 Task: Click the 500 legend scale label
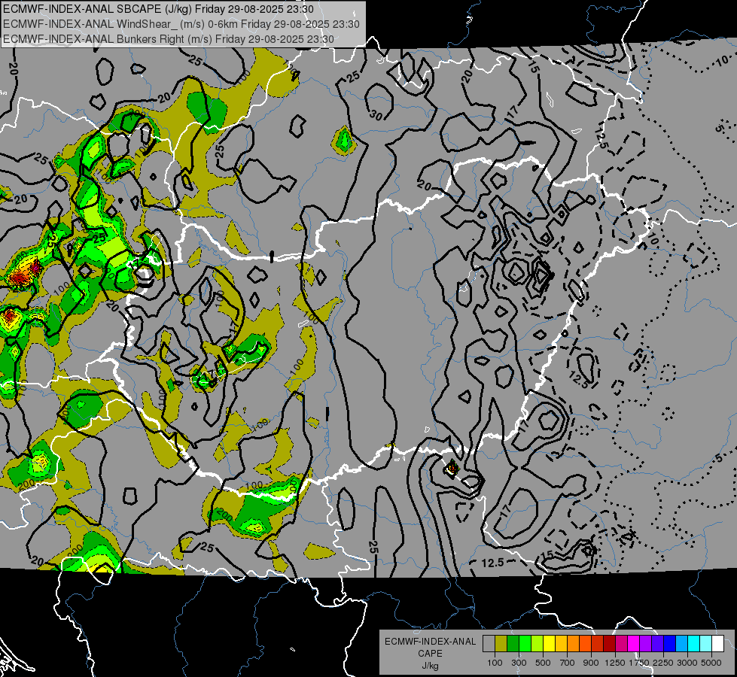(x=543, y=663)
